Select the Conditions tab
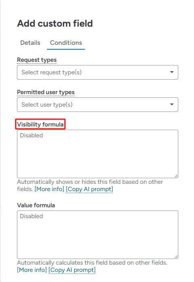This screenshot has height=282, width=194. 66,43
